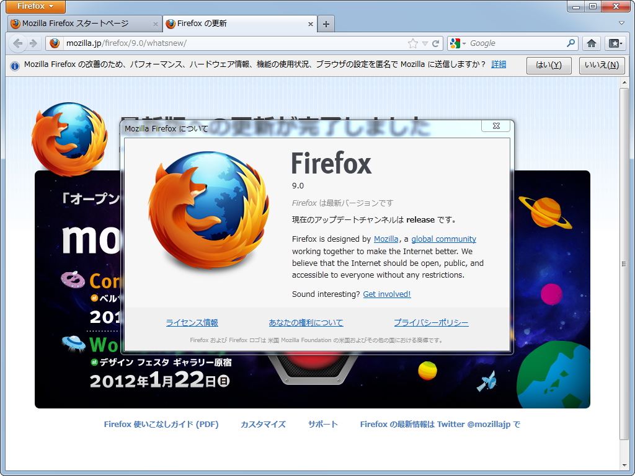Image resolution: width=635 pixels, height=476 pixels.
Task: Click the Google search magnifier icon
Action: click(569, 43)
